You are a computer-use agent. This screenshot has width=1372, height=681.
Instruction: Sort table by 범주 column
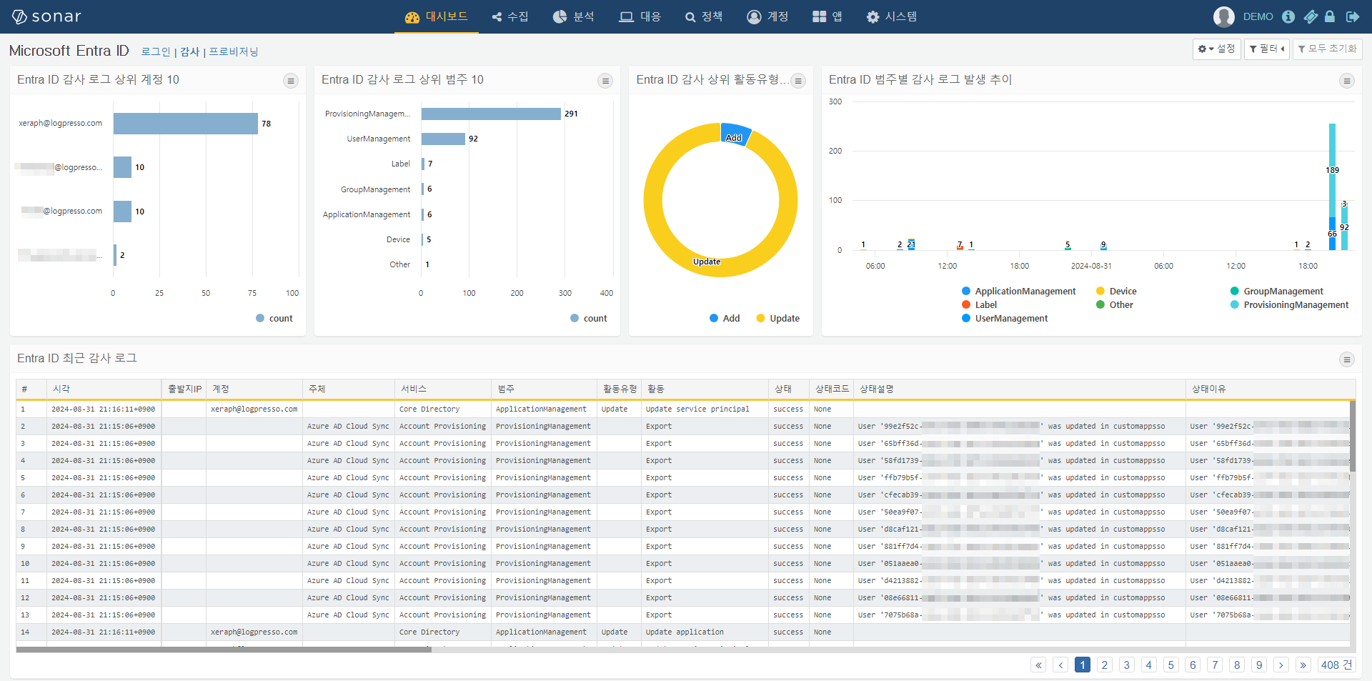544,389
